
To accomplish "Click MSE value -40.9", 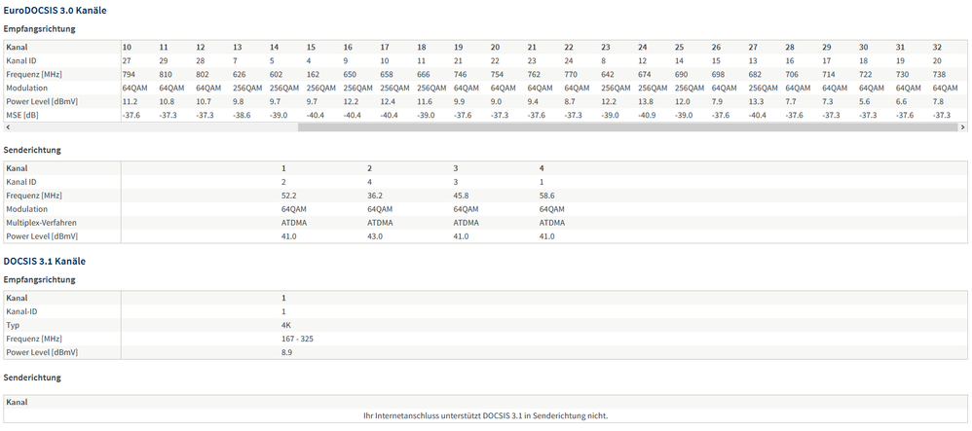I will [x=648, y=115].
